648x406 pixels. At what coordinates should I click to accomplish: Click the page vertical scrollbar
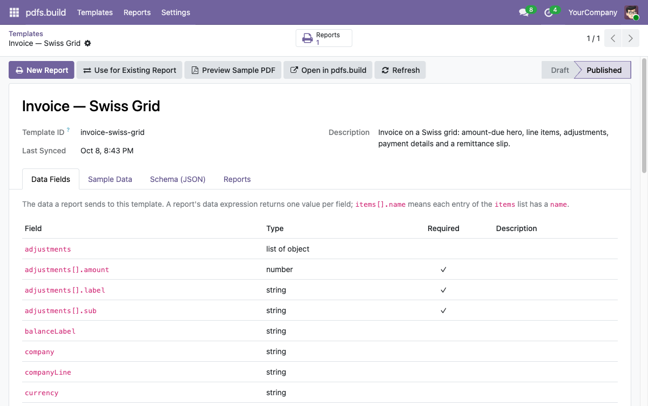click(644, 114)
